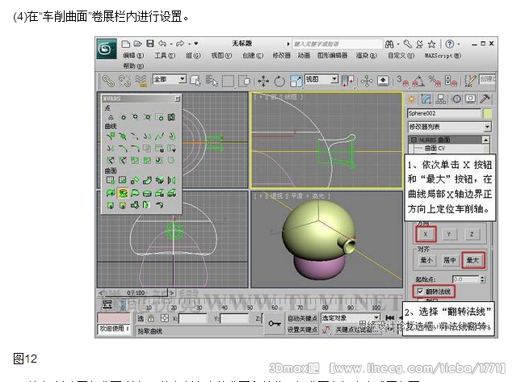
Task: Click the Z direction button
Action: tap(472, 234)
